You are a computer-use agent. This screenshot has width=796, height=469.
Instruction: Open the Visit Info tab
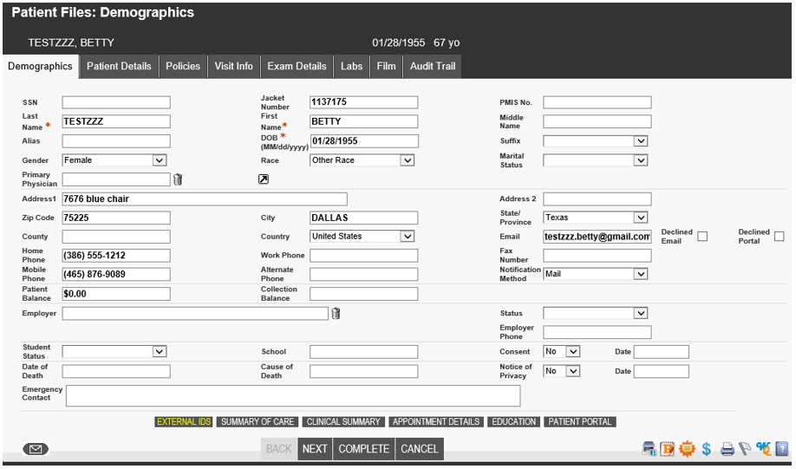[233, 67]
